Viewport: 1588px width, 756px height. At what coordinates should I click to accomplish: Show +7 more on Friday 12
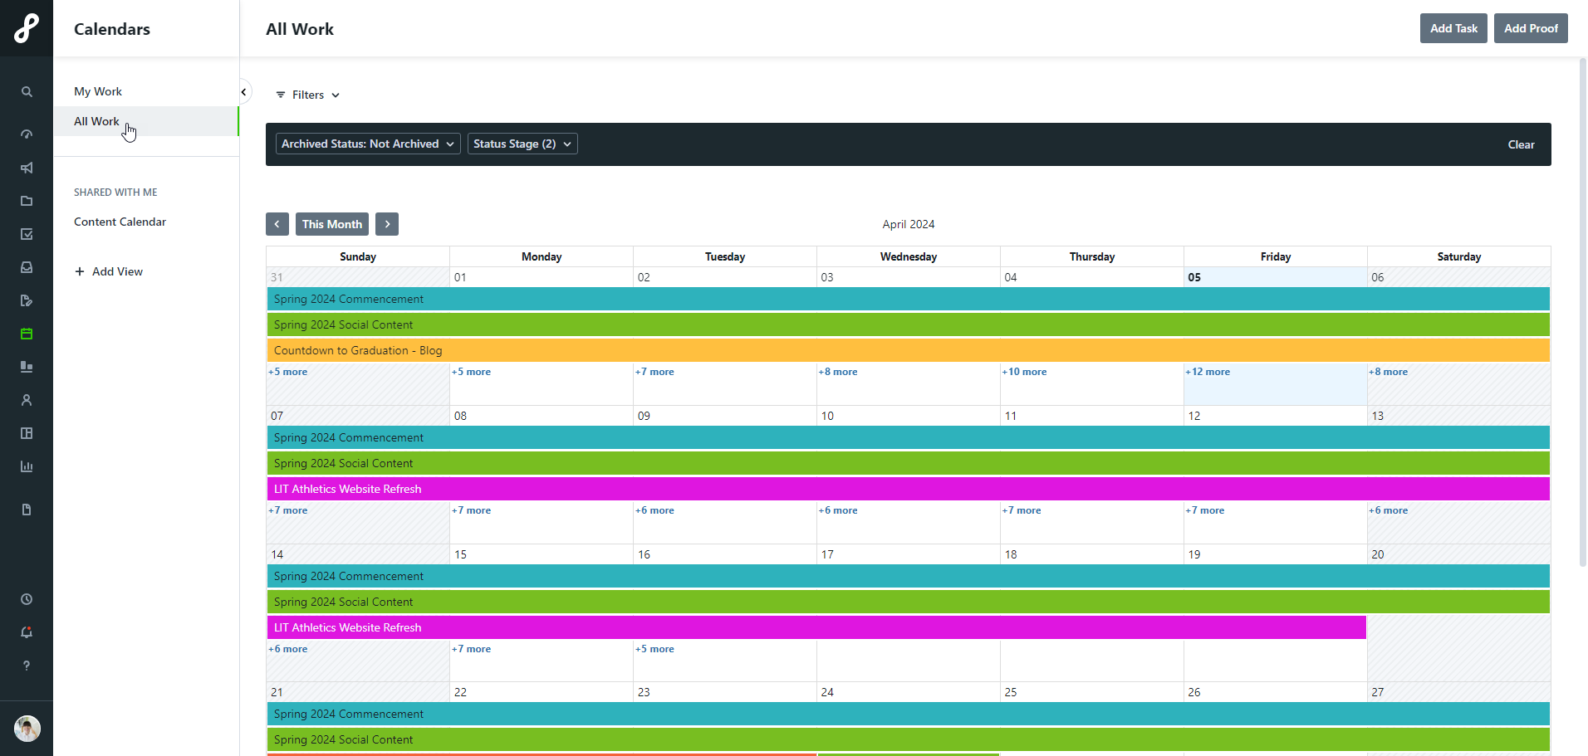(1205, 510)
